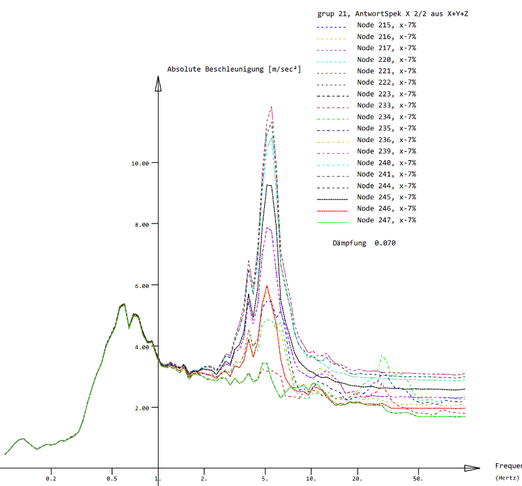
Task: Click the x-axis tick label "0.5"
Action: point(112,479)
